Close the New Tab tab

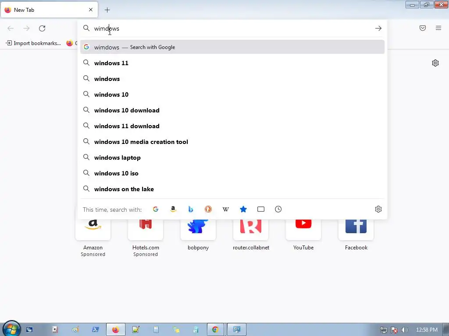point(91,10)
